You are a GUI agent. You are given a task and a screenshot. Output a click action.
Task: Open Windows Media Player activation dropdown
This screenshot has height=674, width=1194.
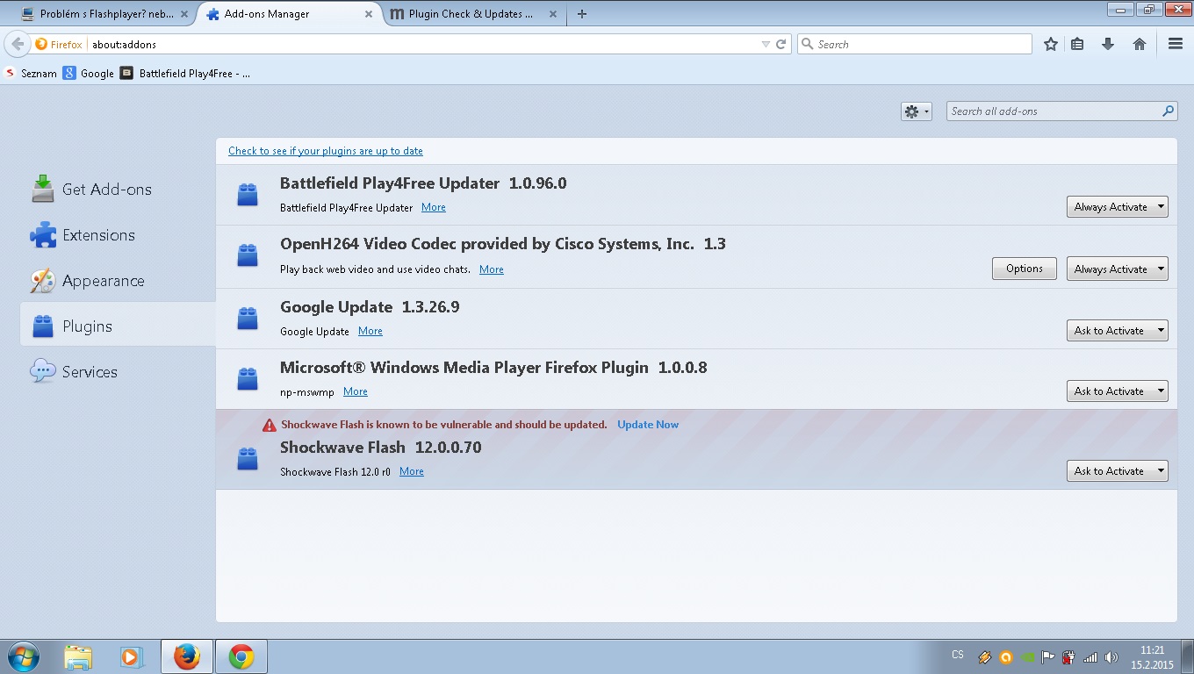coord(1117,391)
